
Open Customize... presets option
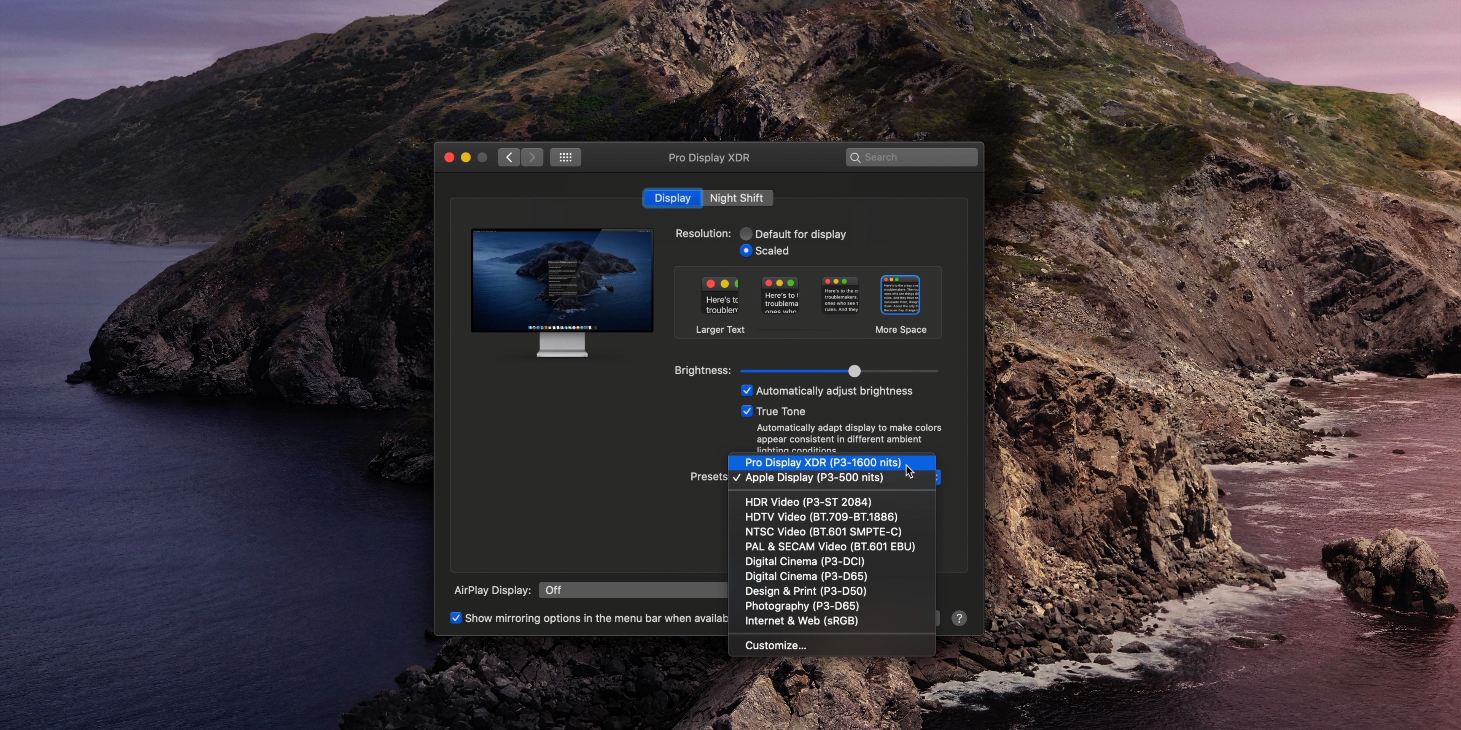775,645
